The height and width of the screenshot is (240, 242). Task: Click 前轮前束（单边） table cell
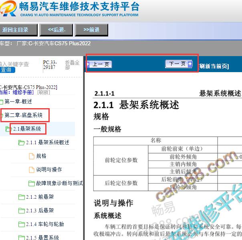(183, 149)
